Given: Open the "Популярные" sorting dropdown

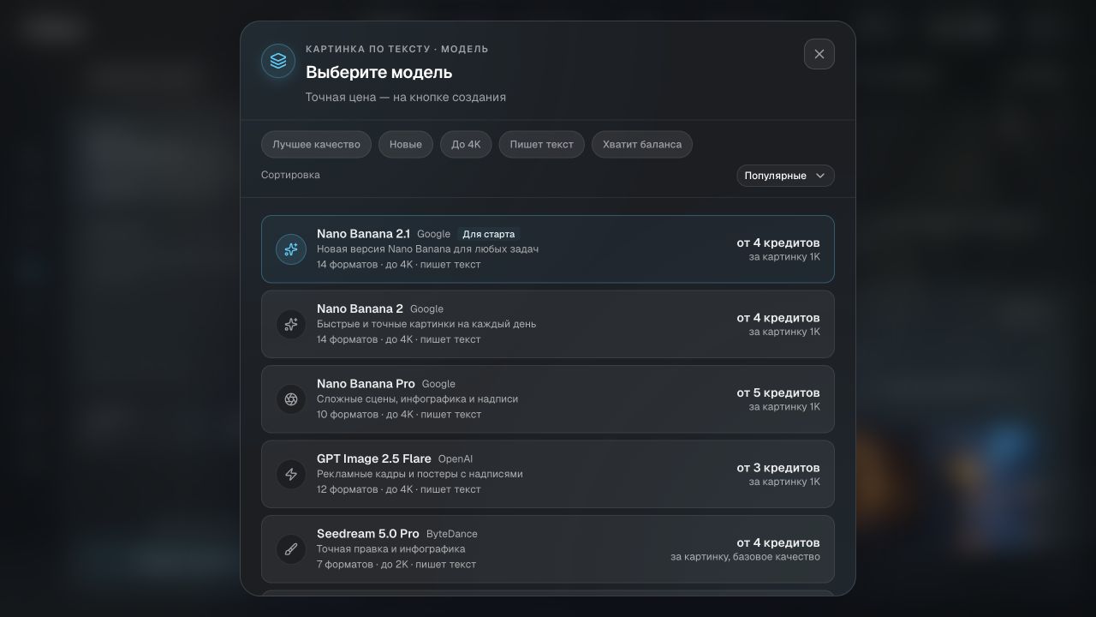Looking at the screenshot, I should point(785,176).
